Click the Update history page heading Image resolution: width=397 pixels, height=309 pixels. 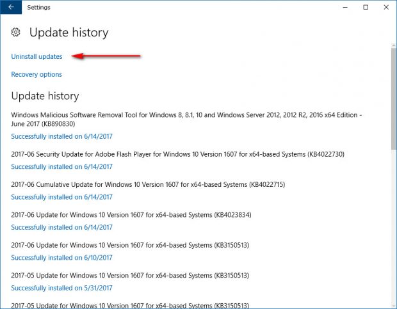69,33
